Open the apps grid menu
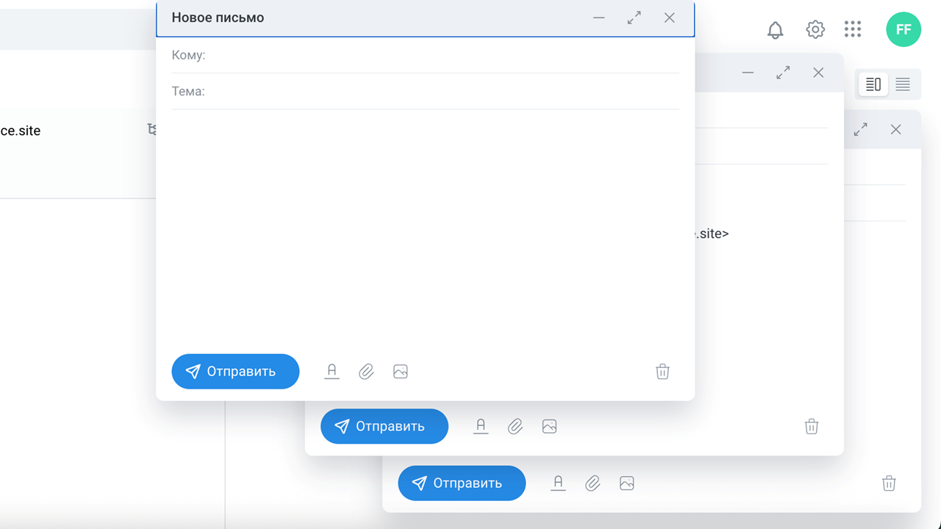The height and width of the screenshot is (529, 941). coord(852,29)
